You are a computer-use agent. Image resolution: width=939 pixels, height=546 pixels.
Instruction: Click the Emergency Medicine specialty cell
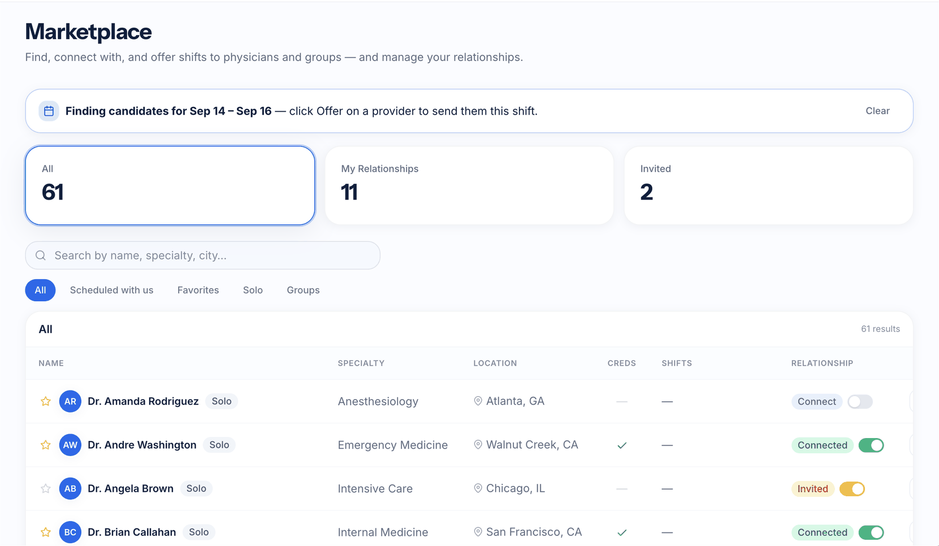393,445
